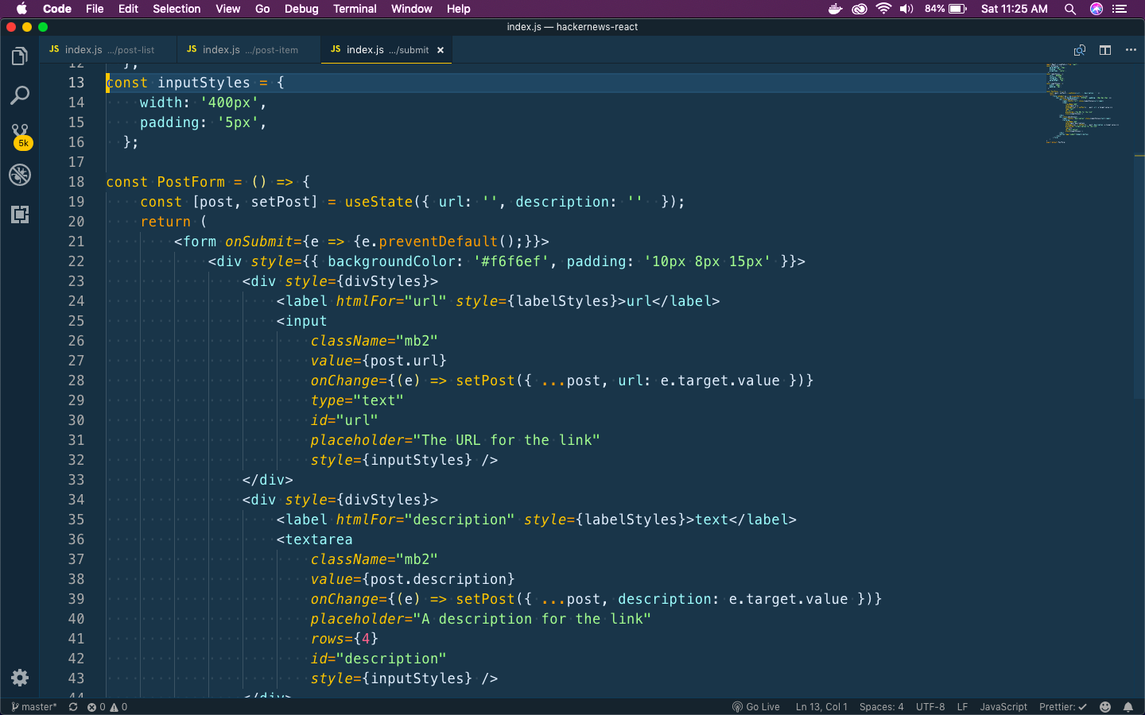Click line number 25 in the gutter
Screen dimensions: 1145x715
point(76,321)
